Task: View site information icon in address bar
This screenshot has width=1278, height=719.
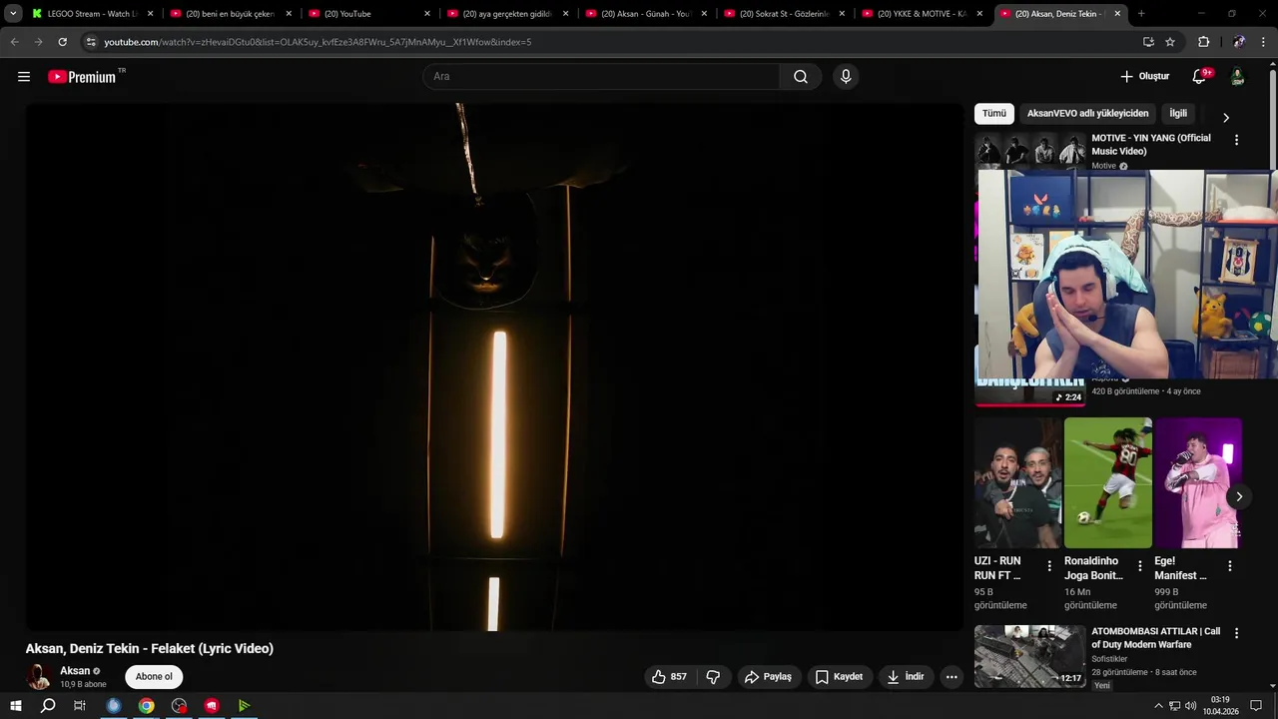Action: [x=91, y=42]
